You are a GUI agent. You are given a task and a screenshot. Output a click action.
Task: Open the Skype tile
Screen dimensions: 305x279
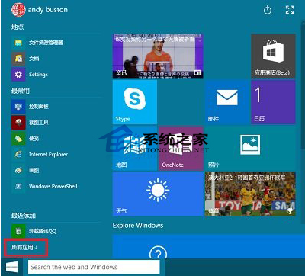point(135,102)
